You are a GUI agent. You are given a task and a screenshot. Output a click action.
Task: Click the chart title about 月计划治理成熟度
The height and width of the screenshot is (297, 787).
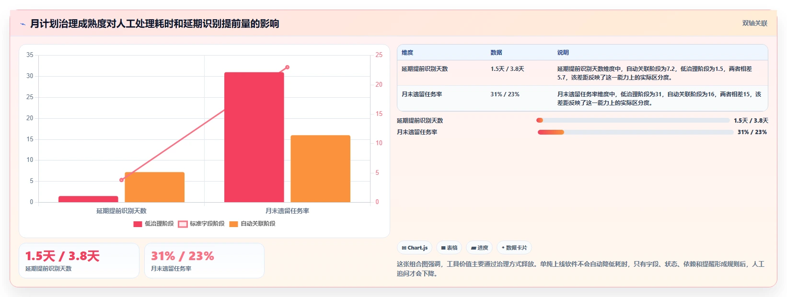tap(154, 24)
